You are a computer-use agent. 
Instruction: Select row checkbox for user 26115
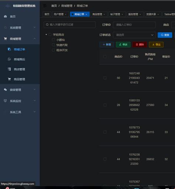105,132
